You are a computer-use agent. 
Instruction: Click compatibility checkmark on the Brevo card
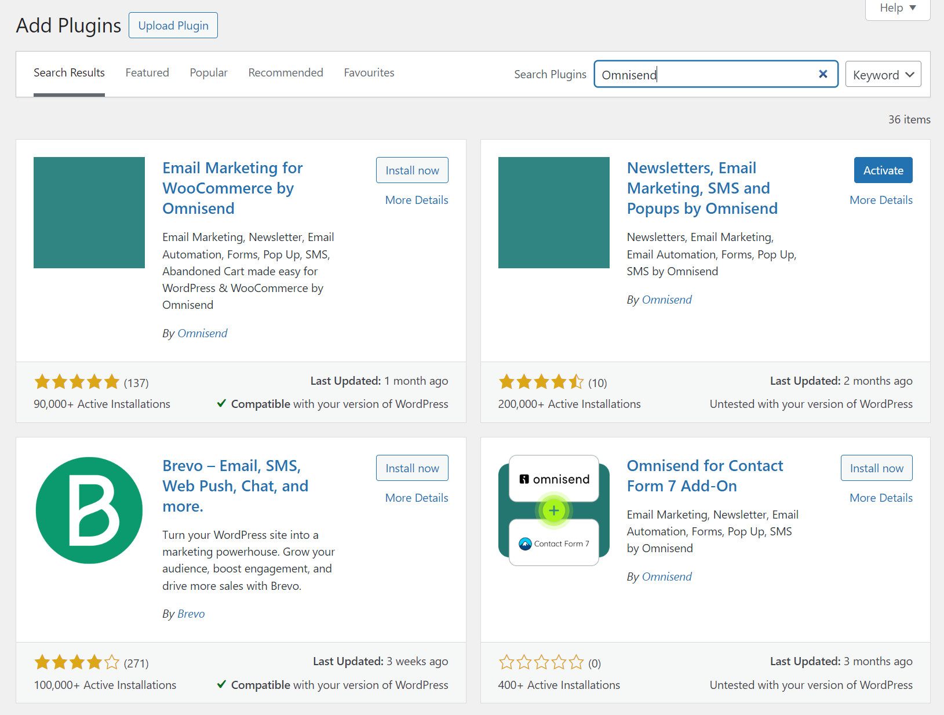(x=221, y=684)
